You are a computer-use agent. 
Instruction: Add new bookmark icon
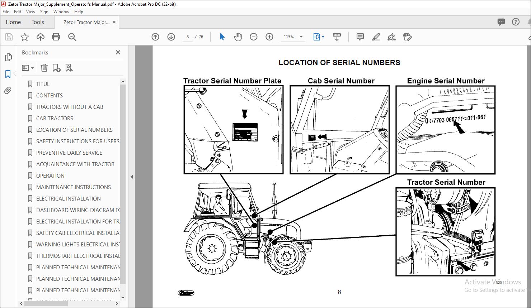pos(56,68)
